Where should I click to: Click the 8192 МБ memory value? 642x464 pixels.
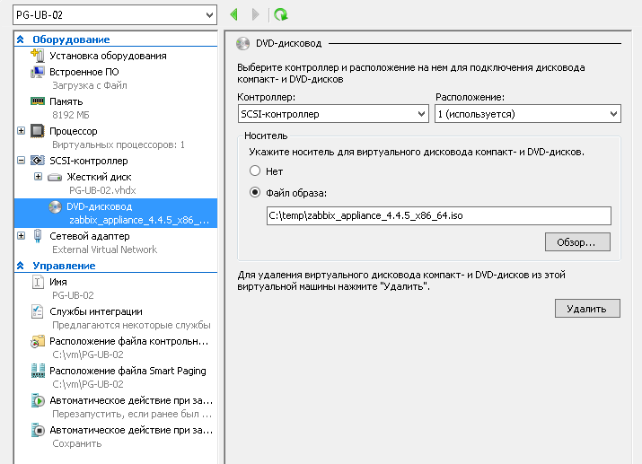[70, 115]
